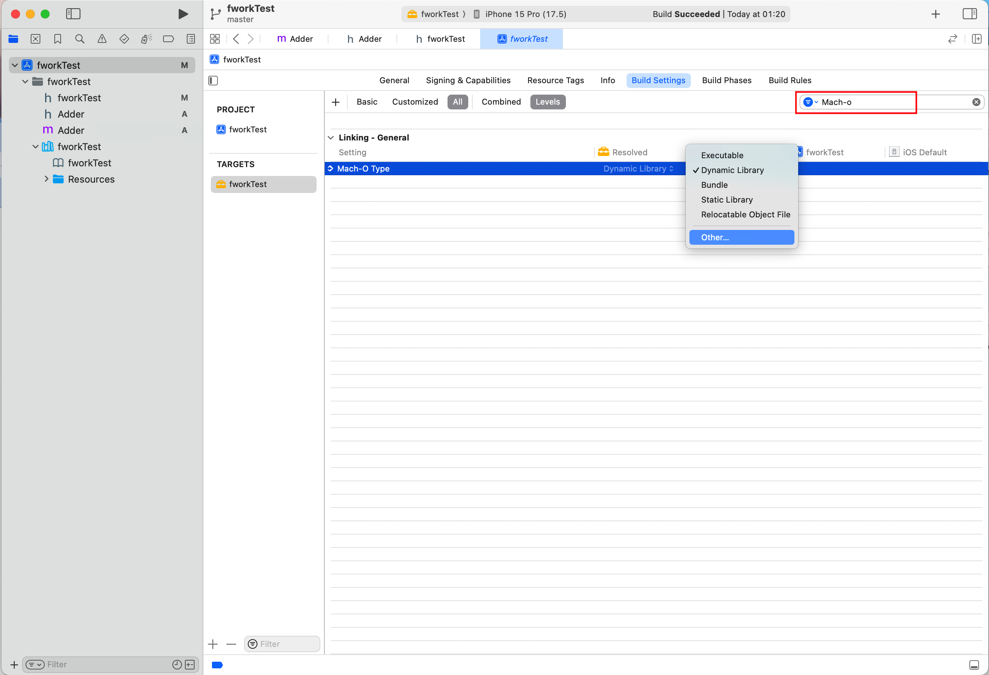Add a new target with the plus
The height and width of the screenshot is (675, 989).
(213, 644)
